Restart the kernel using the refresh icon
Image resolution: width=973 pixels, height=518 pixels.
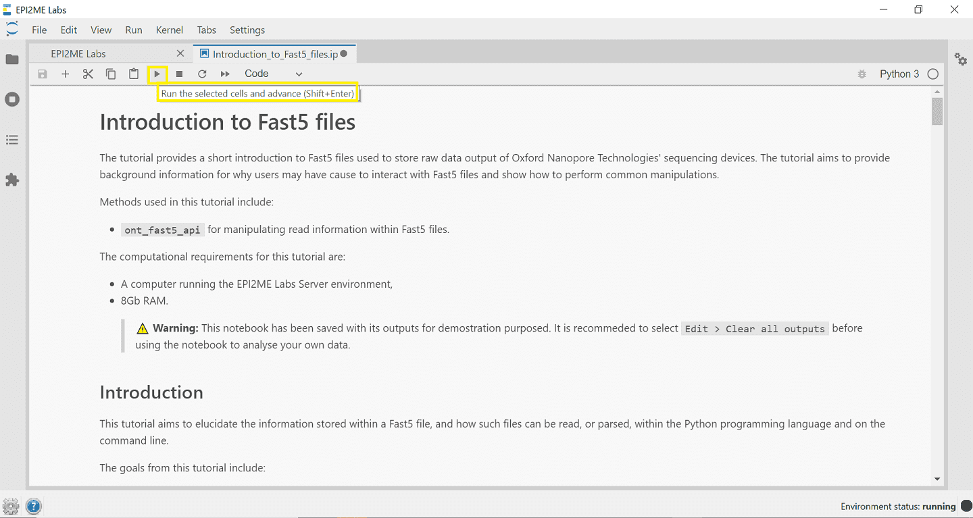[x=202, y=74]
